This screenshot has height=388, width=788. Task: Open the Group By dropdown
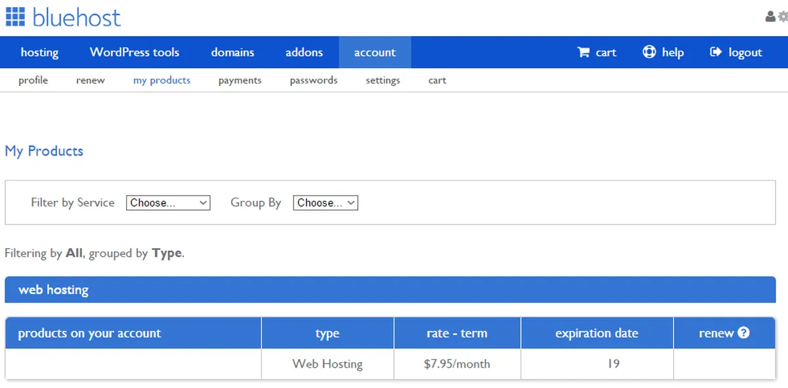coord(326,203)
